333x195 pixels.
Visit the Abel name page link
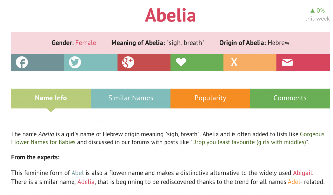77,173
